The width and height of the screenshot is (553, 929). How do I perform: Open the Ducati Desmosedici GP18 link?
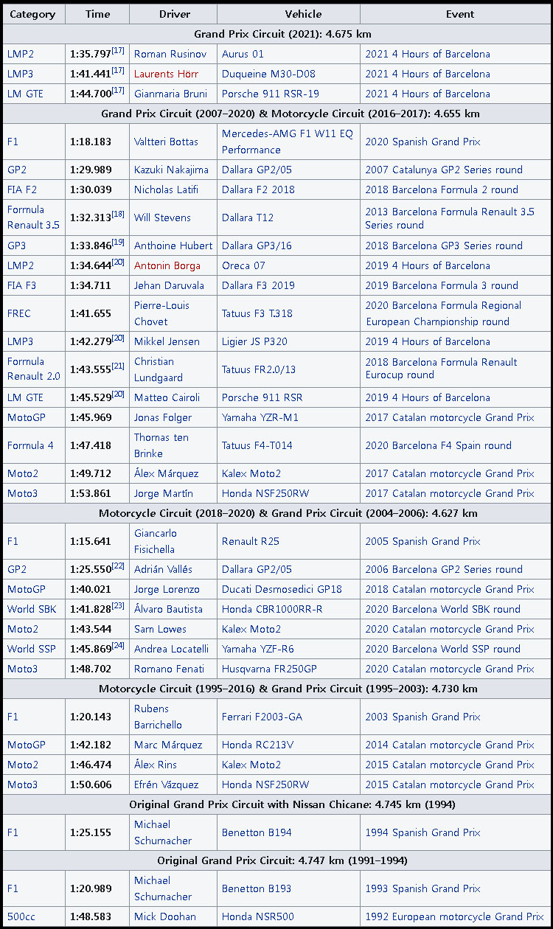point(282,589)
